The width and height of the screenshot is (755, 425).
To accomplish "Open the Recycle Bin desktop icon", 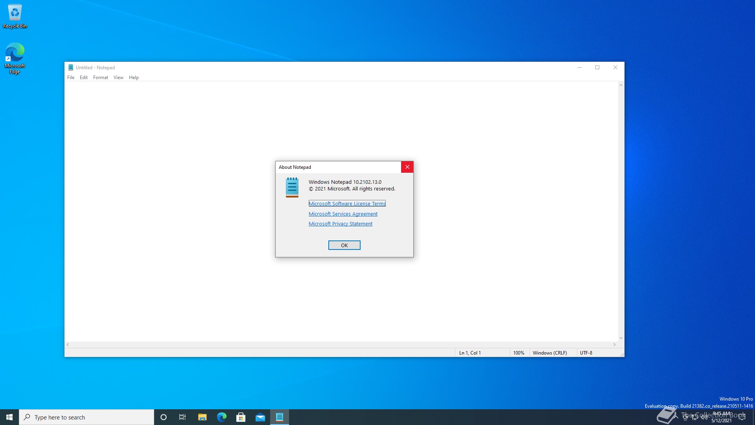I will point(15,17).
